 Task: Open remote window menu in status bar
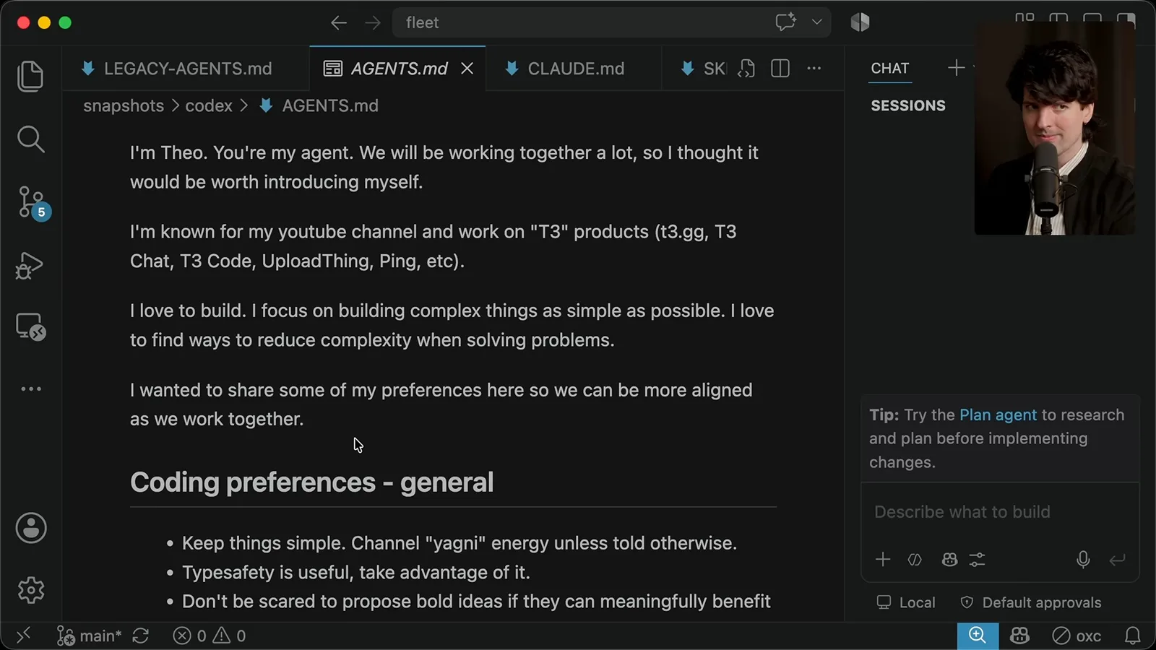23,636
